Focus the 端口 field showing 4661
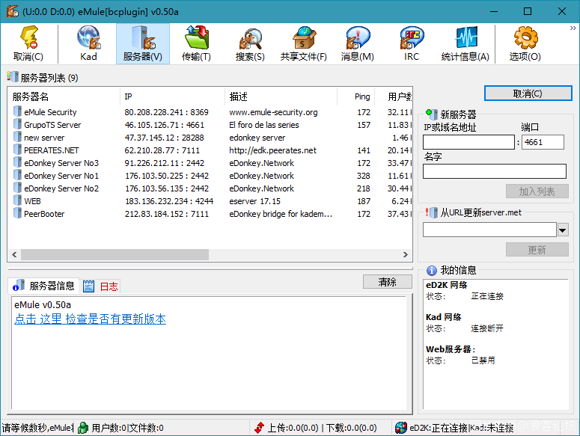580x436 pixels. [x=543, y=142]
